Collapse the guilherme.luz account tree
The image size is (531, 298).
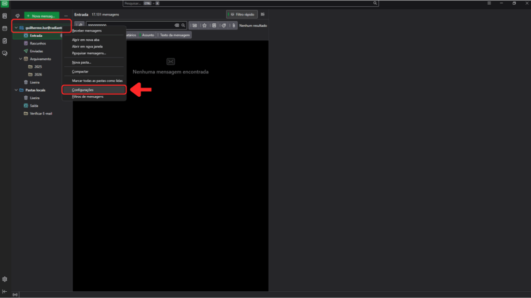16,27
